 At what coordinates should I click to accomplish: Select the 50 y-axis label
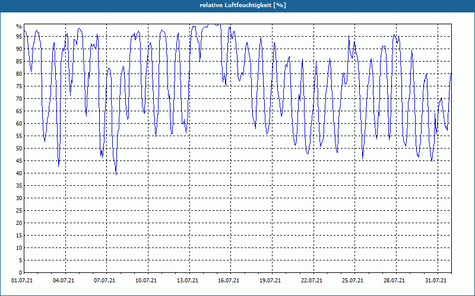(19, 149)
